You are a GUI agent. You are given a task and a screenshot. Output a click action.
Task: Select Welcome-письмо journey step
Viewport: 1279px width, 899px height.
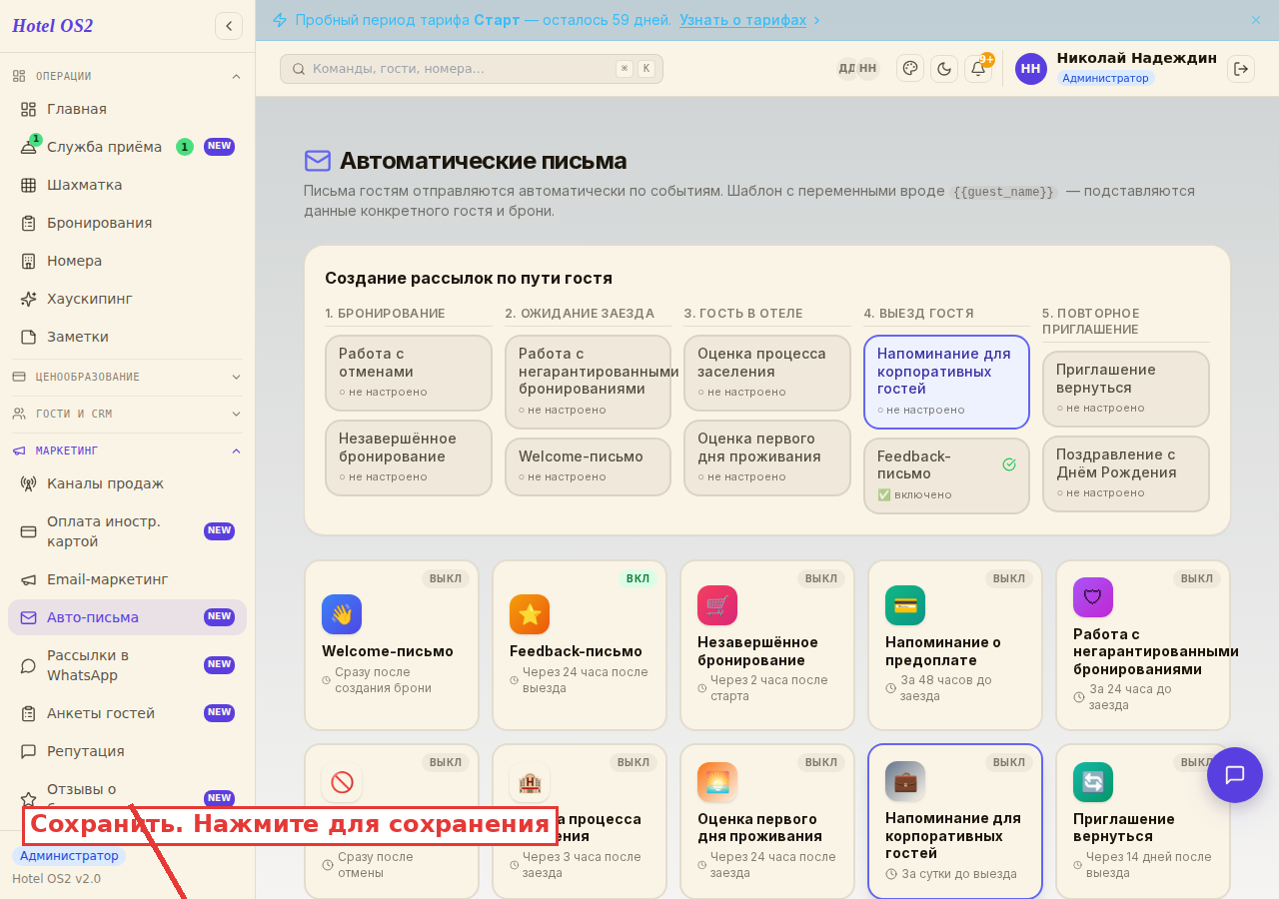(x=588, y=466)
